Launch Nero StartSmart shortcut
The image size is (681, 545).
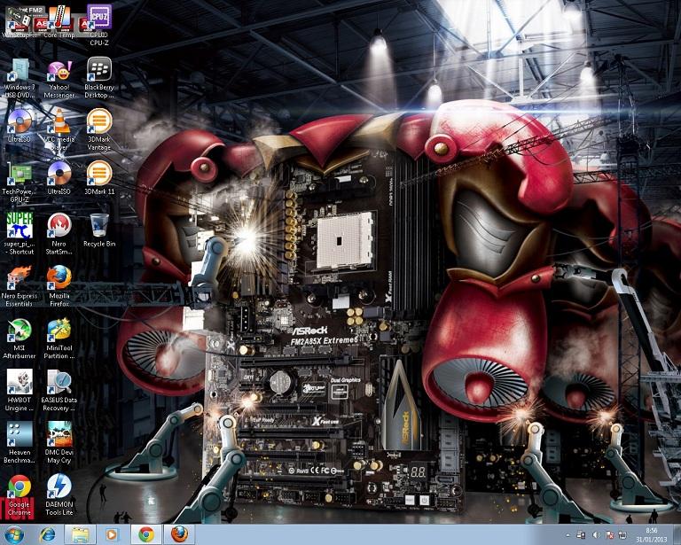point(59,234)
